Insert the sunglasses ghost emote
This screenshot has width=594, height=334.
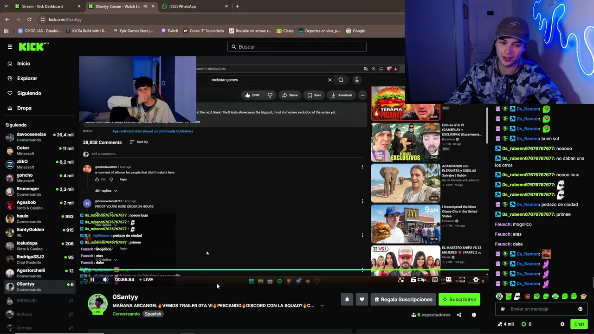click(518, 296)
